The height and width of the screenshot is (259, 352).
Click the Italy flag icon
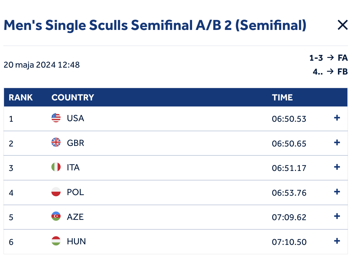pyautogui.click(x=56, y=167)
